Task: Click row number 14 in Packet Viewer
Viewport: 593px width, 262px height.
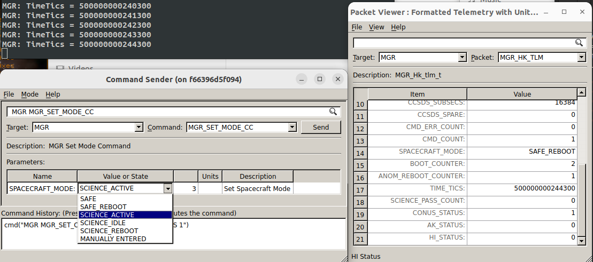Action: pos(360,154)
